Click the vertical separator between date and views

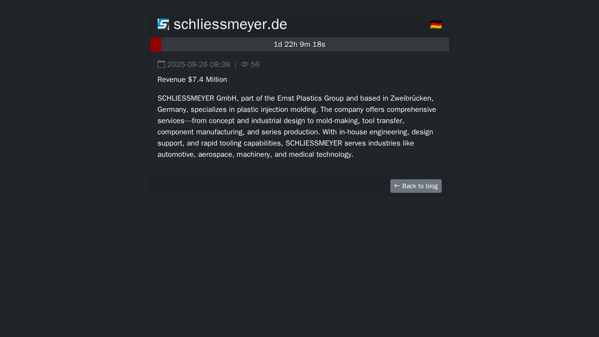tap(235, 65)
